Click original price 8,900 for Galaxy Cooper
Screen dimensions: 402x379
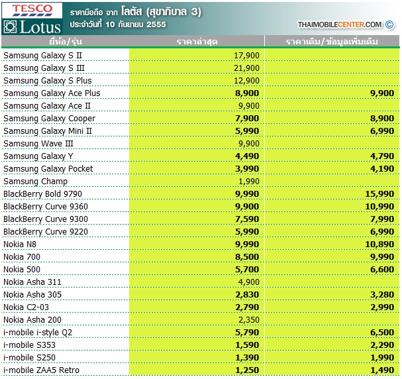tap(382, 118)
